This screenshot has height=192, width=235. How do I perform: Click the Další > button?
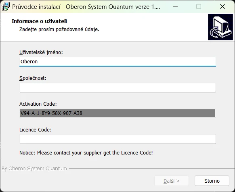[x=172, y=181]
